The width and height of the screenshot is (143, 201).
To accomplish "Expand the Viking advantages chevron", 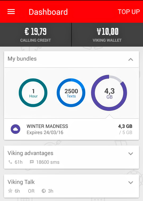I will [131, 154].
